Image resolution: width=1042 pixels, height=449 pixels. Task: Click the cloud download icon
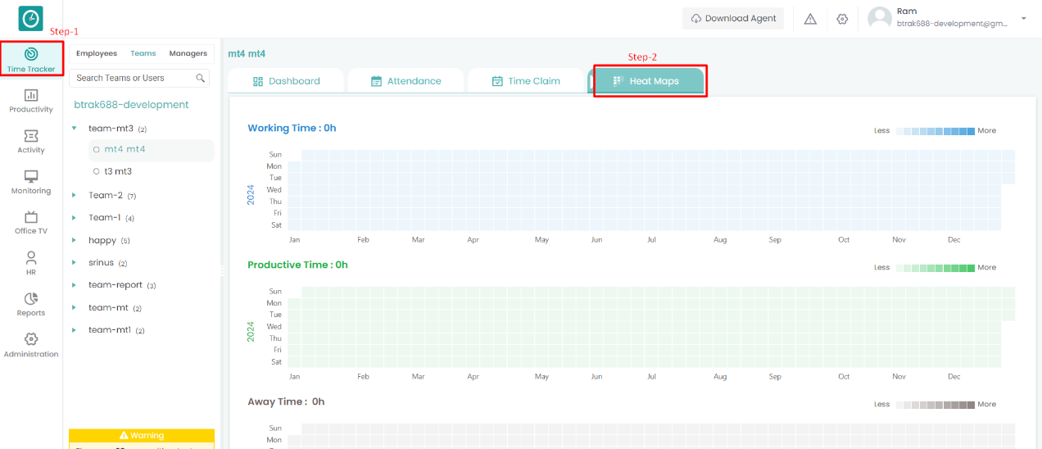tap(696, 19)
